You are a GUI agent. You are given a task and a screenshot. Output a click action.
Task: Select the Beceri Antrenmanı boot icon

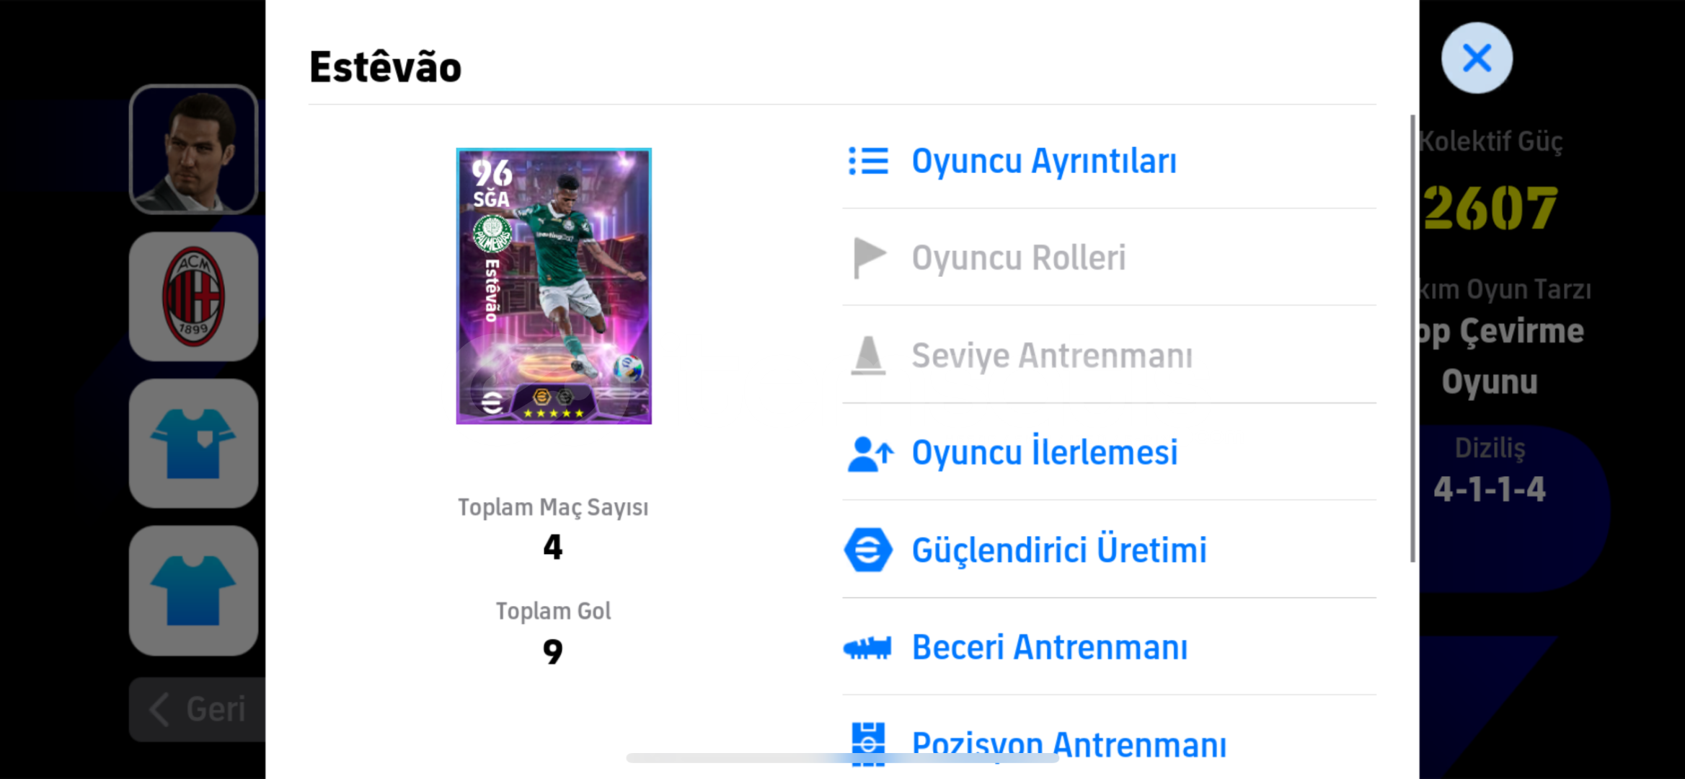point(867,648)
